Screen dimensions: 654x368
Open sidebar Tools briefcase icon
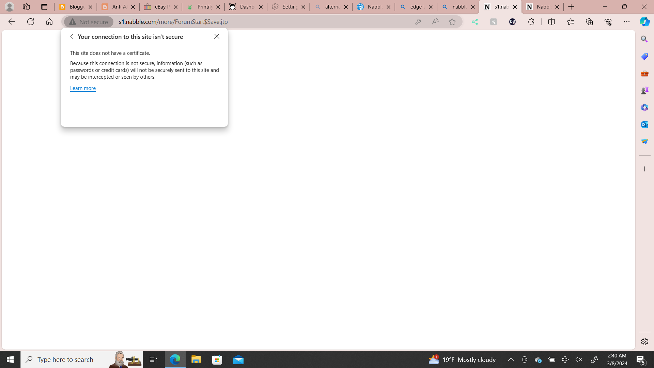[644, 73]
